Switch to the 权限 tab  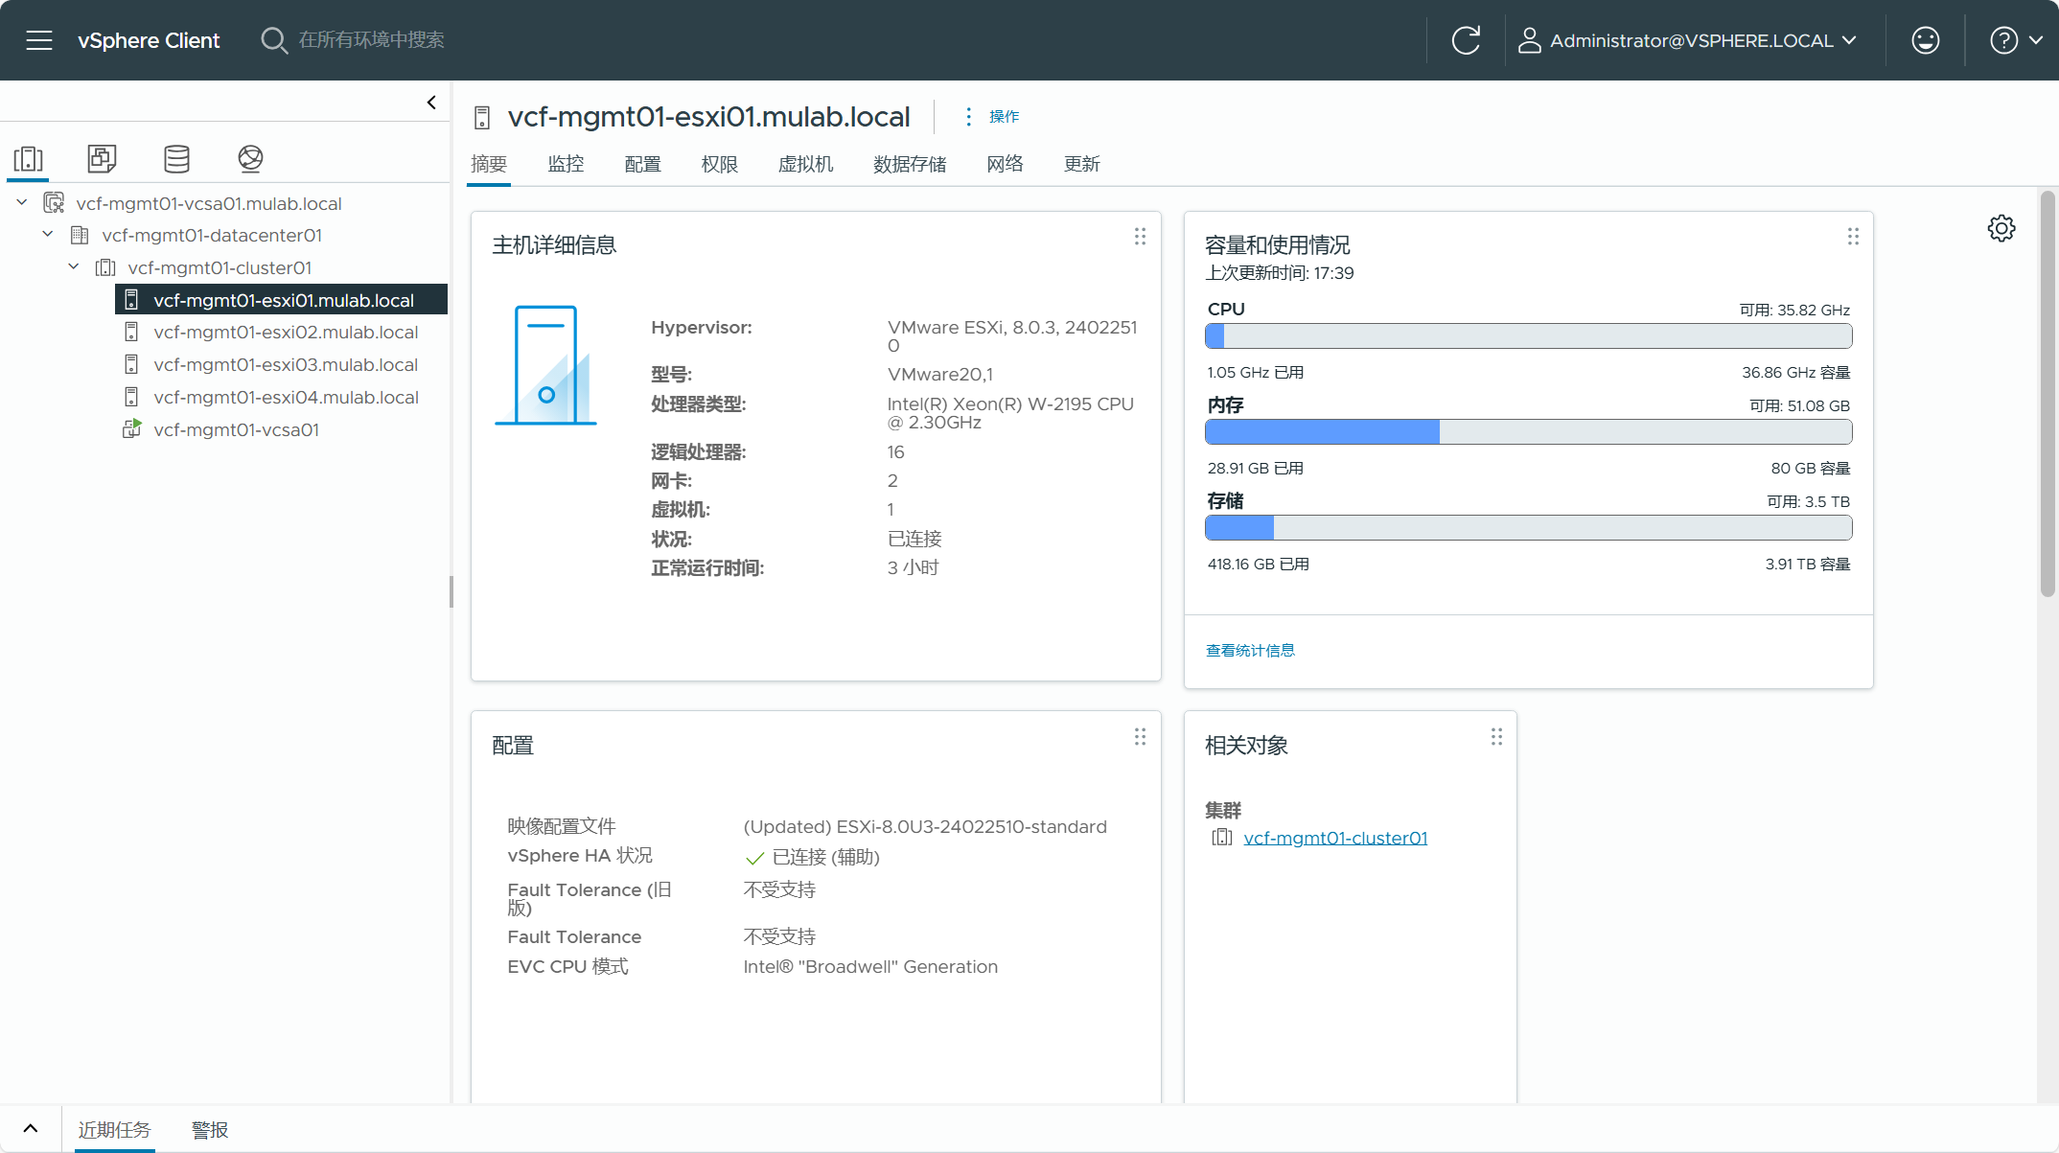(719, 164)
